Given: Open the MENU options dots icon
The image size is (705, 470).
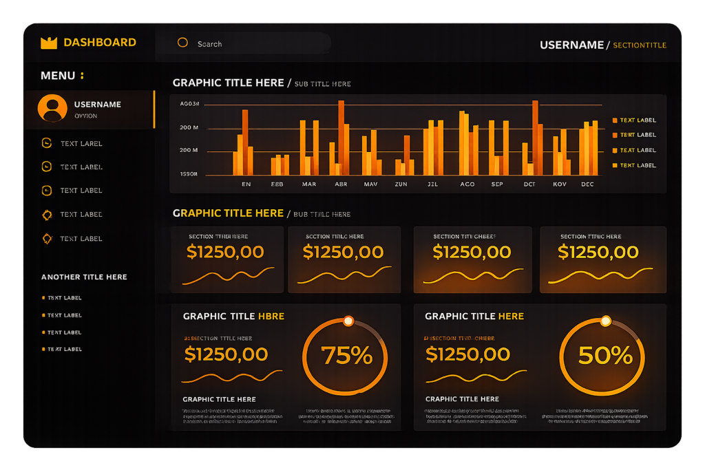Looking at the screenshot, I should click(82, 76).
